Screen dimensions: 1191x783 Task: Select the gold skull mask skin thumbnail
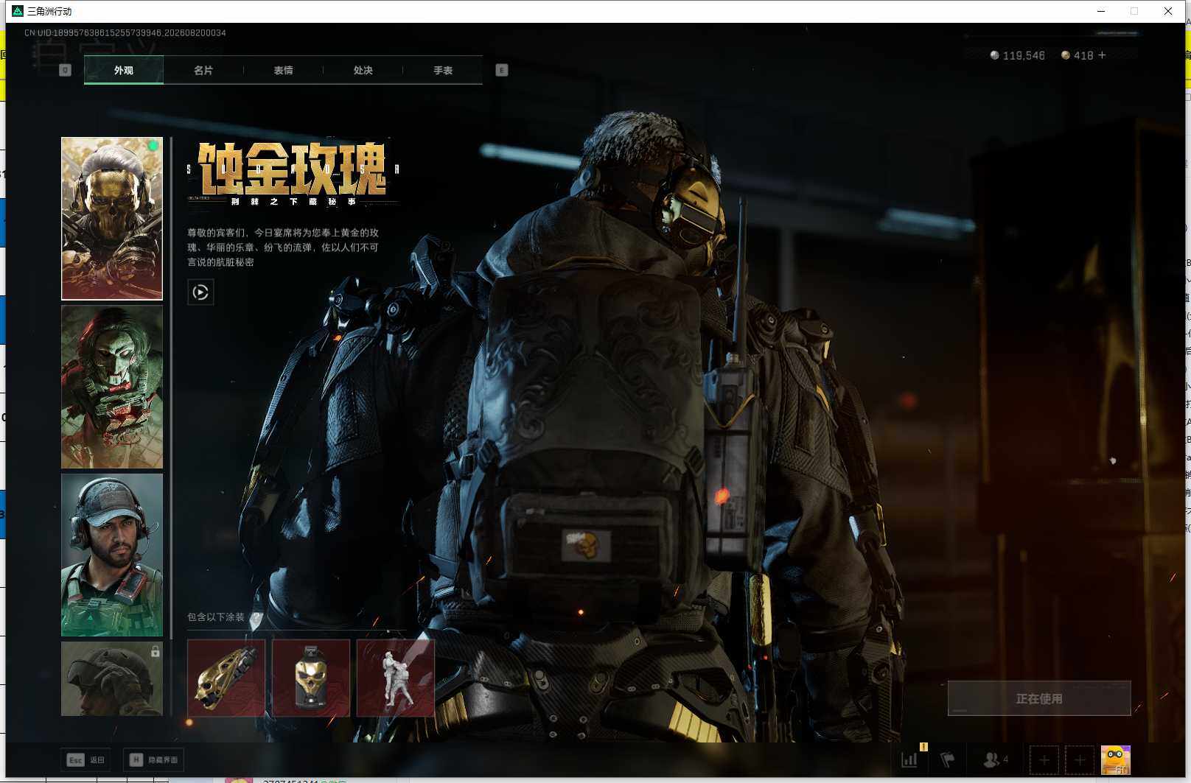[112, 219]
